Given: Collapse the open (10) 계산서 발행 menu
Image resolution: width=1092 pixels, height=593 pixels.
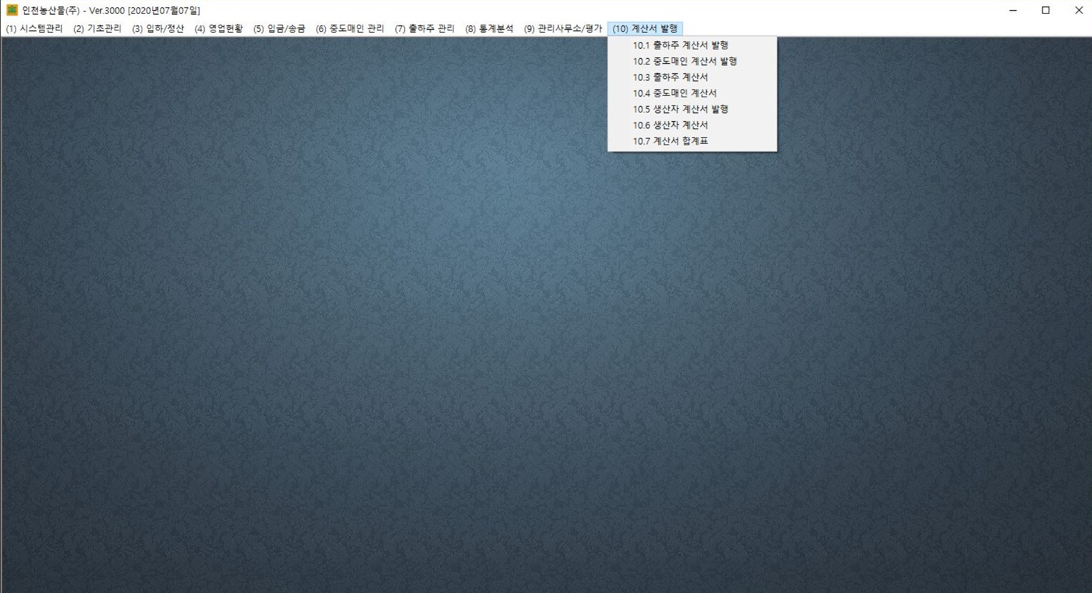Looking at the screenshot, I should pos(644,29).
